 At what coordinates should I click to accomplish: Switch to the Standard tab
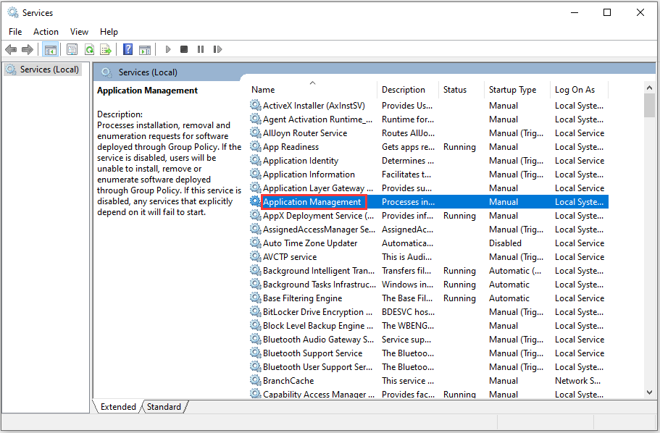pyautogui.click(x=164, y=406)
